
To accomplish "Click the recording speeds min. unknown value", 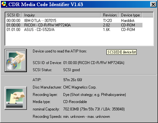I will (86, 117).
